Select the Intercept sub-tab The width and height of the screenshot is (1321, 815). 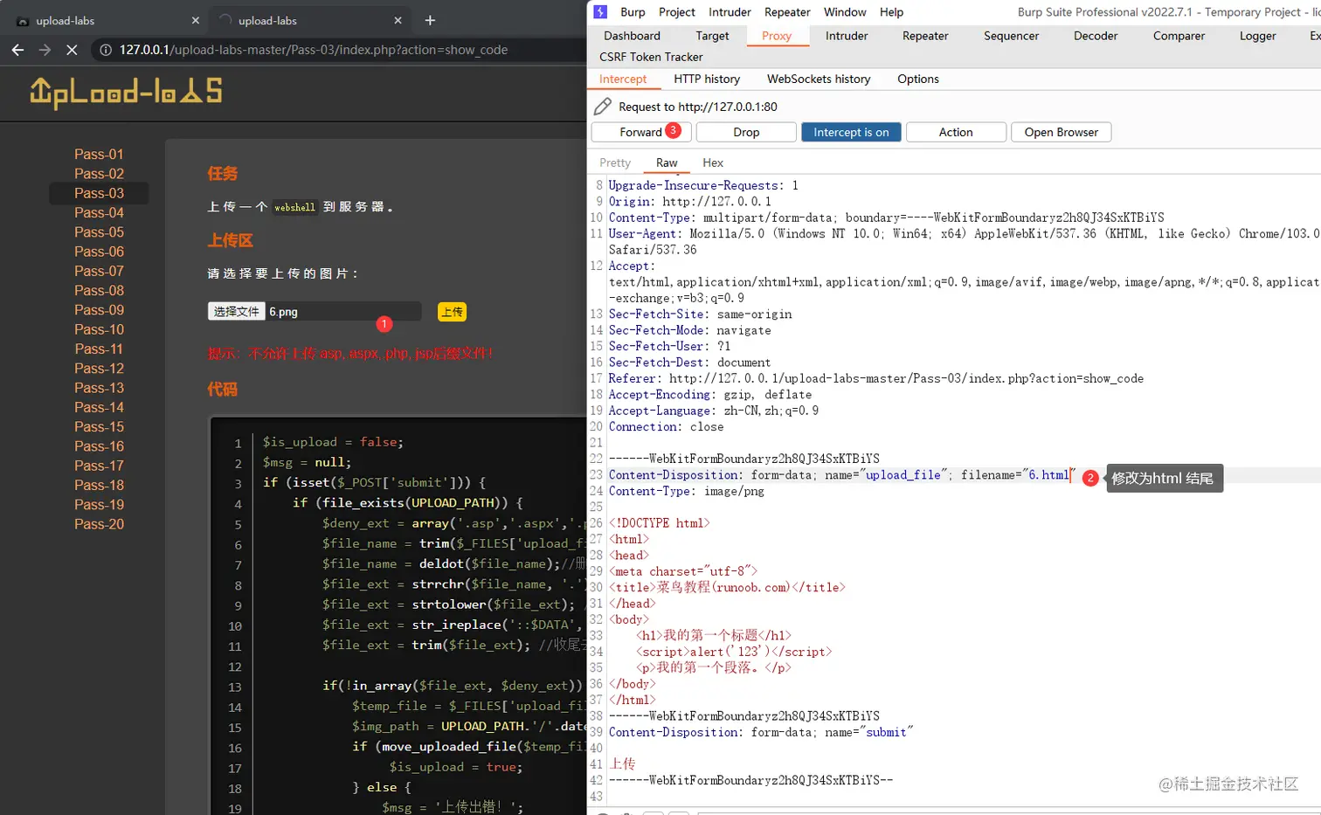coord(623,79)
